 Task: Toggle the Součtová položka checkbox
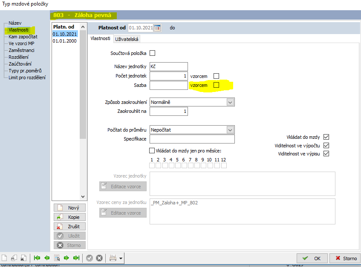[x=152, y=53]
